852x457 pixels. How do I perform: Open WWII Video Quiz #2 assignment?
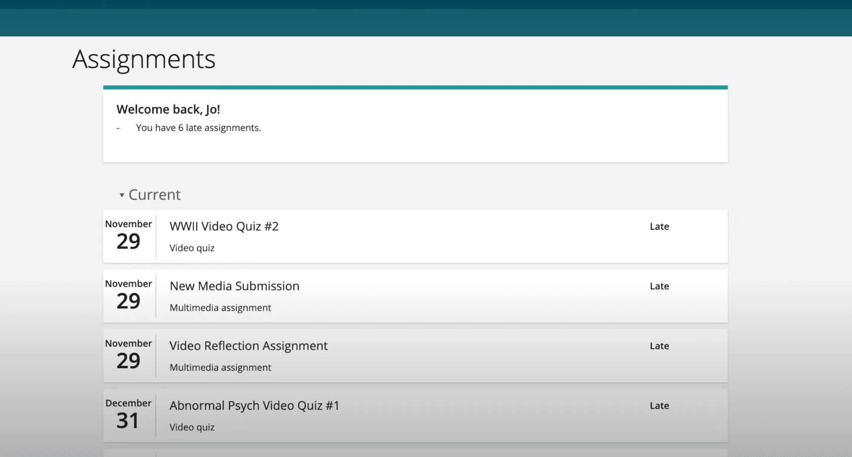point(224,227)
